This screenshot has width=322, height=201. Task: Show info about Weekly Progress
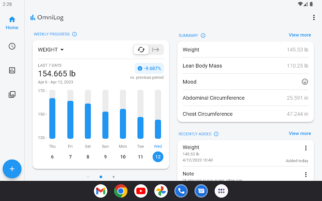click(74, 34)
